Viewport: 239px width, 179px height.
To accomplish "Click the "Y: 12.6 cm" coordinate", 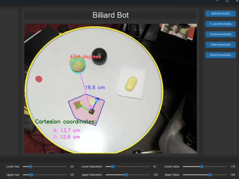I will (x=66, y=137).
